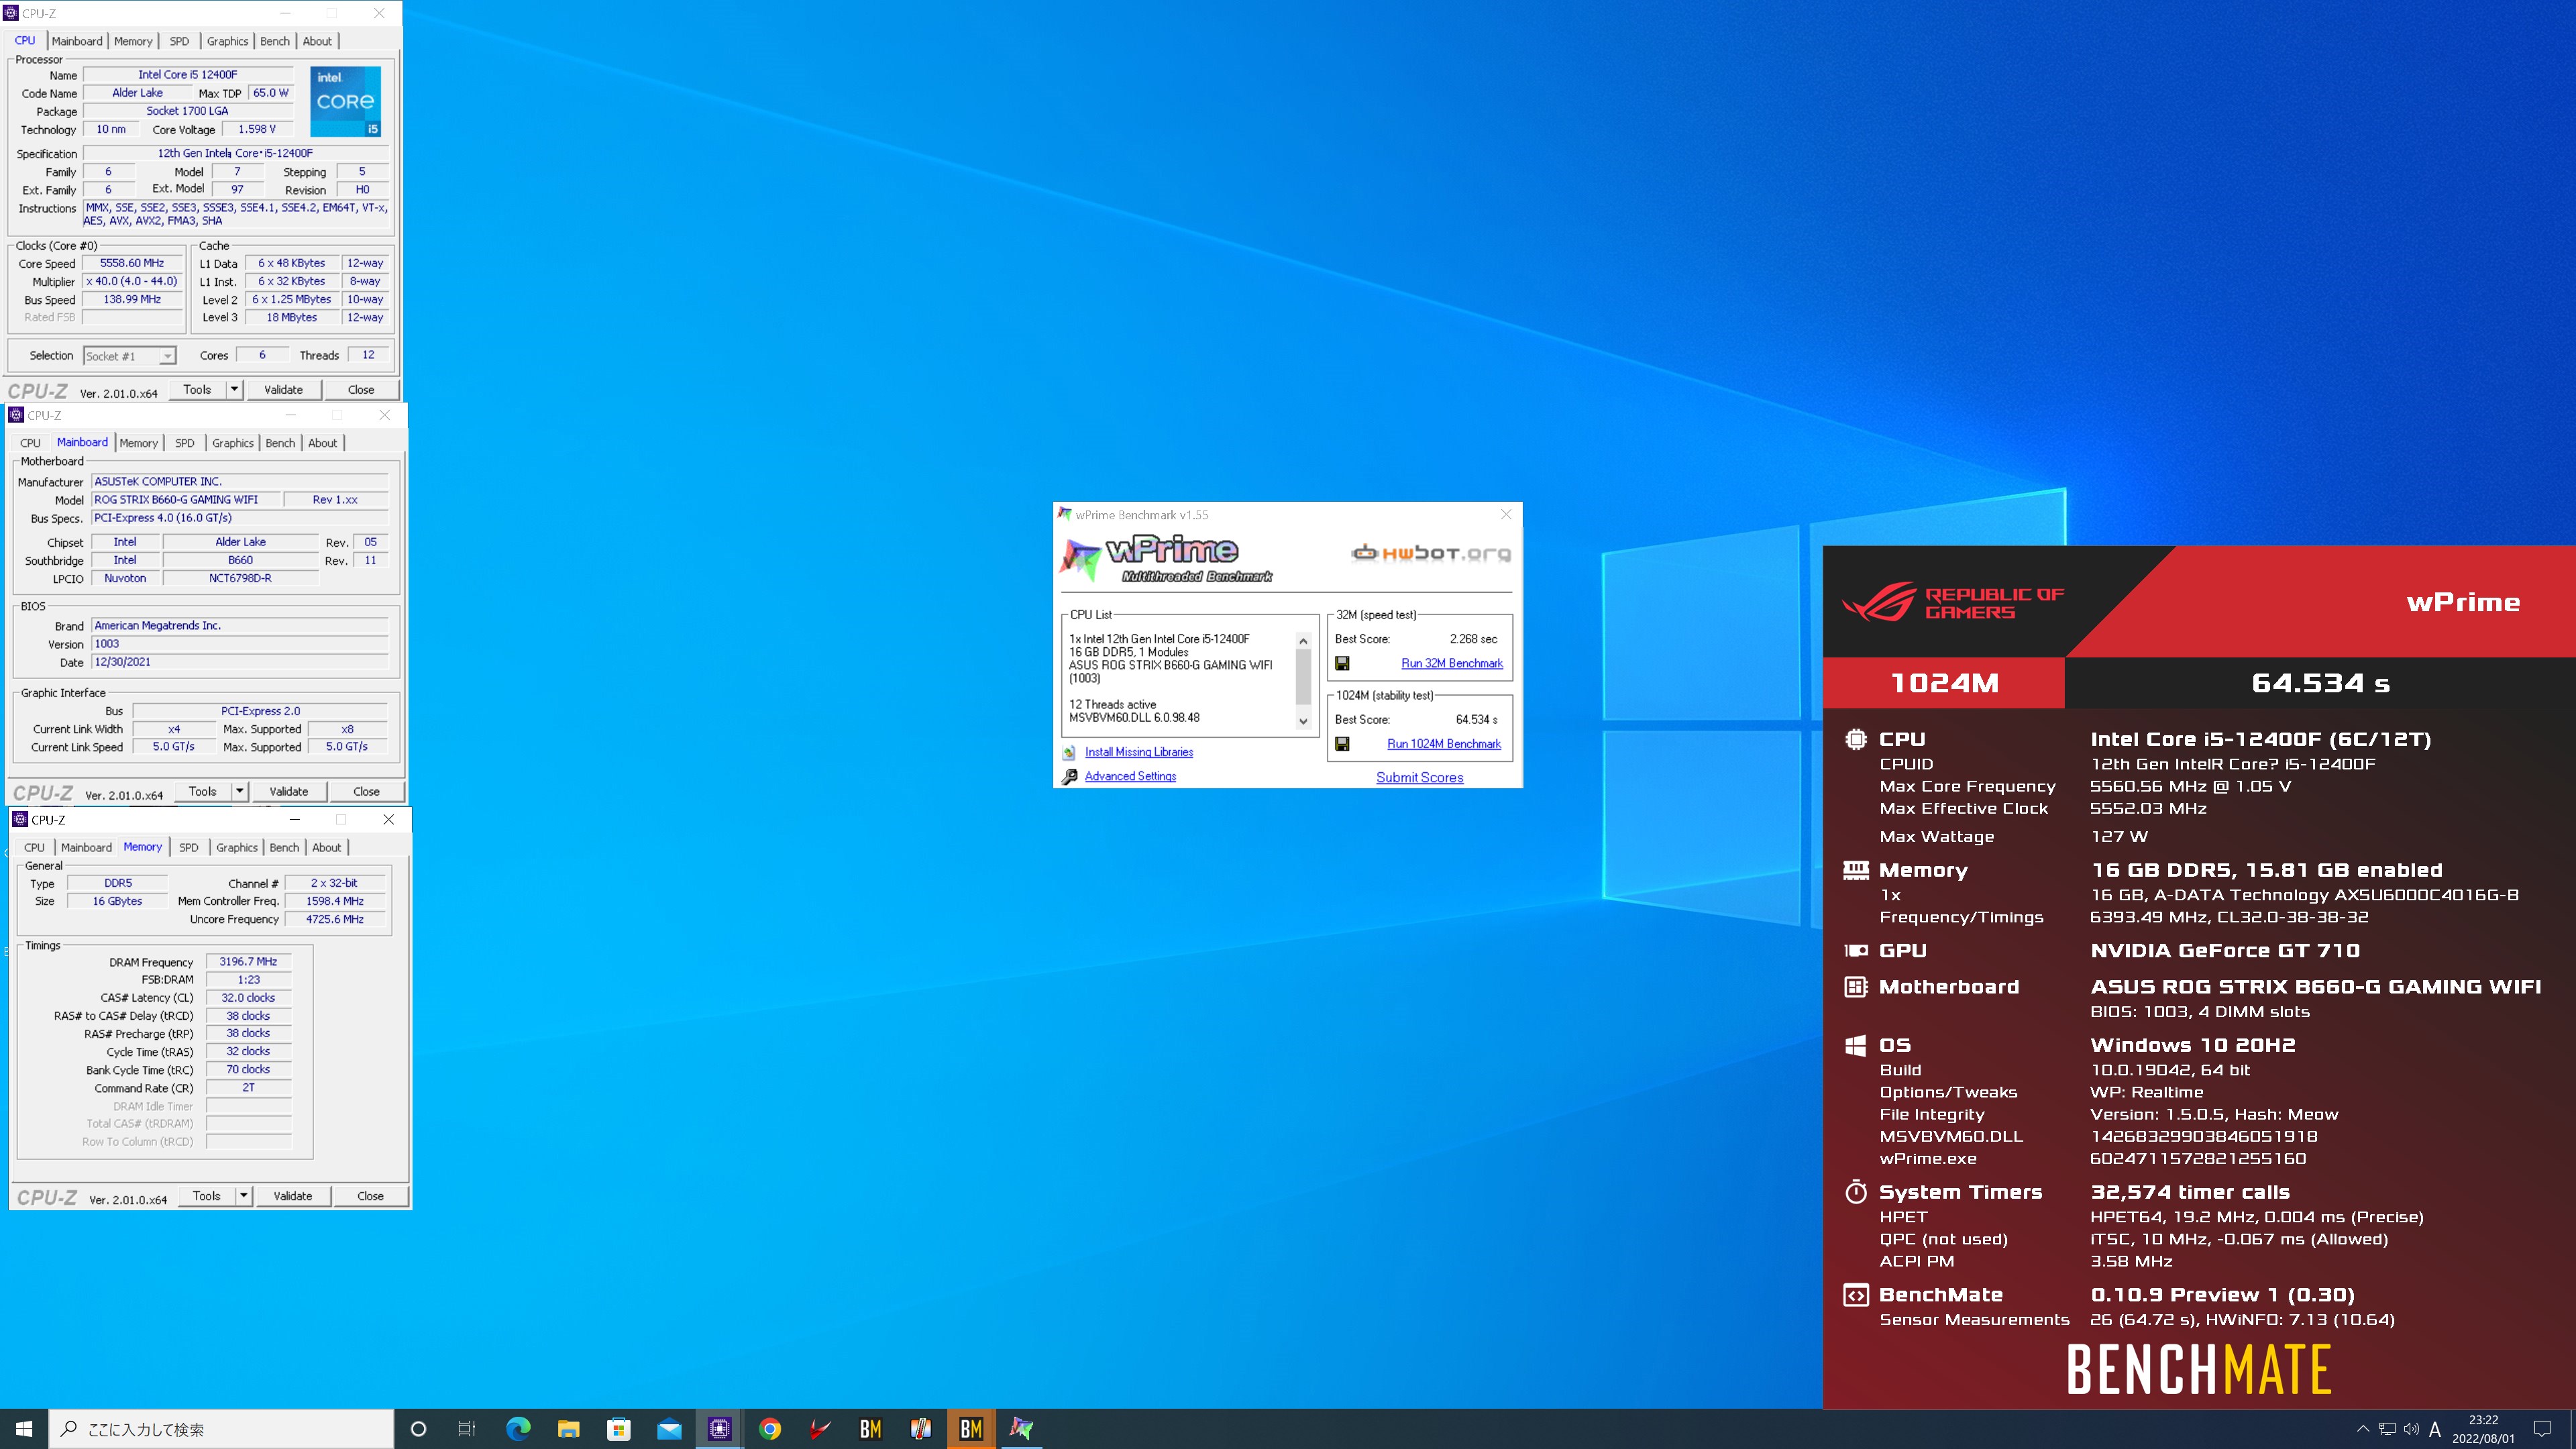This screenshot has width=2576, height=1449.
Task: Click DRAM Frequency value 3196.7 MHz
Action: tap(248, 961)
